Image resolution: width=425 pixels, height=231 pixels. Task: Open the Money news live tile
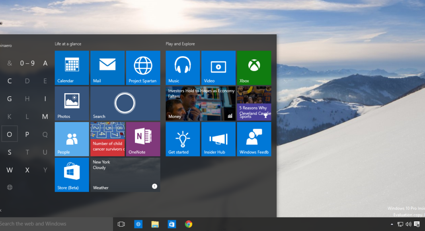(x=200, y=104)
